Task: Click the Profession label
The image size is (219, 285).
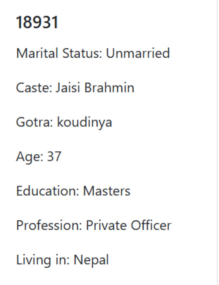Action: click(49, 225)
